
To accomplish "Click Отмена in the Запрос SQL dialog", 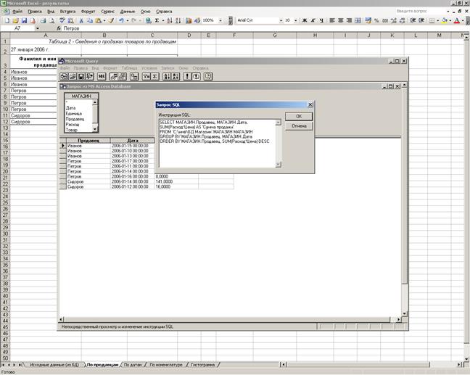I will [x=299, y=126].
